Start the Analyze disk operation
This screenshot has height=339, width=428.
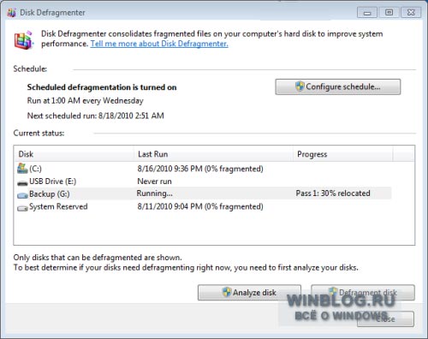249,293
